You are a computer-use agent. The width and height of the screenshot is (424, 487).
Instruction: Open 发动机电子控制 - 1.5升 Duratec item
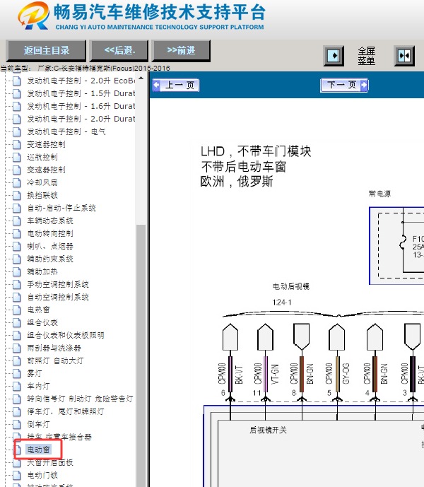pyautogui.click(x=81, y=93)
